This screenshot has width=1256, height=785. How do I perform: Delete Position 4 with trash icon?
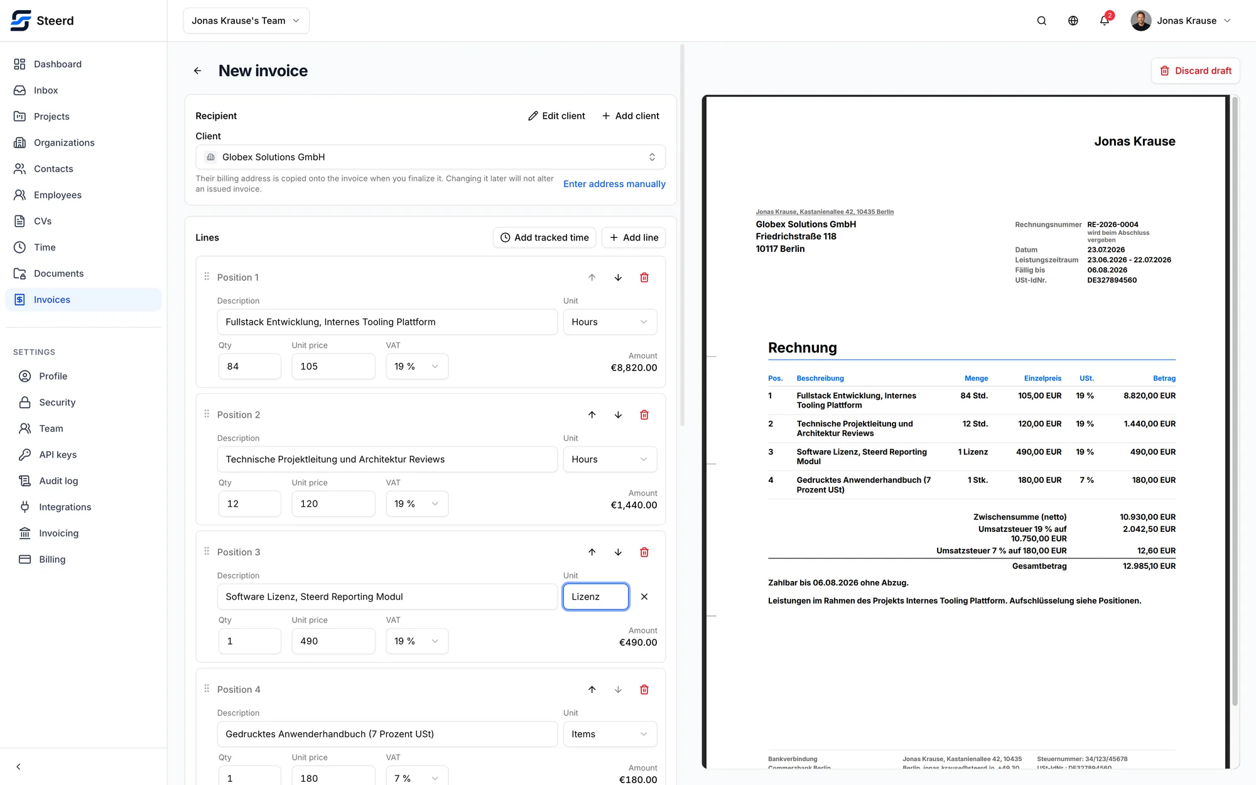point(644,690)
